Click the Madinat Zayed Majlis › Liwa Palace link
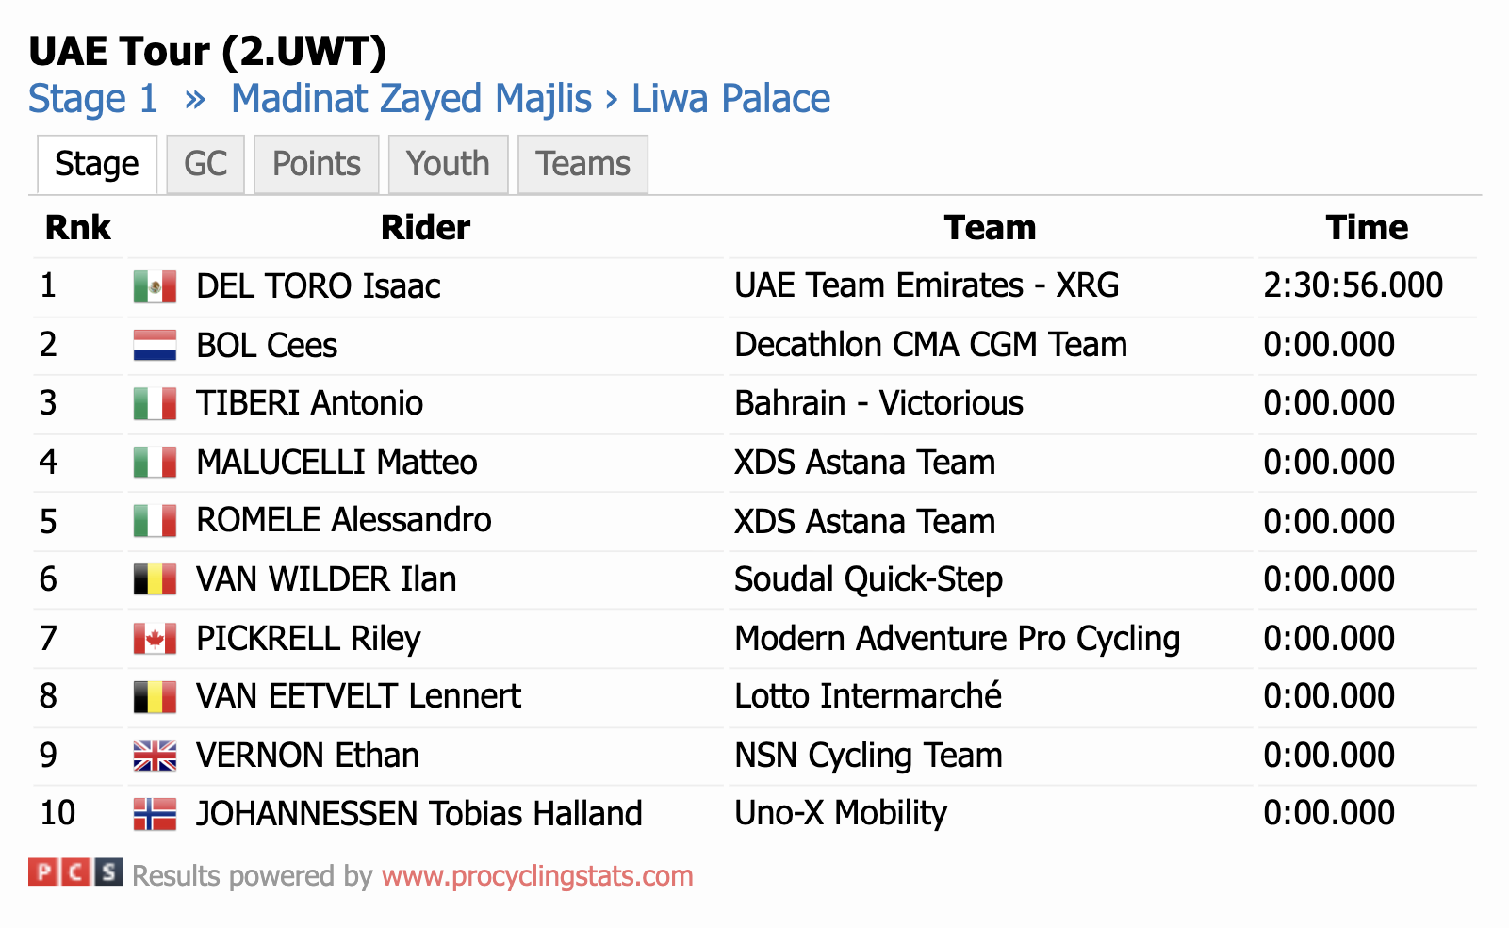1509x928 pixels. point(531,99)
